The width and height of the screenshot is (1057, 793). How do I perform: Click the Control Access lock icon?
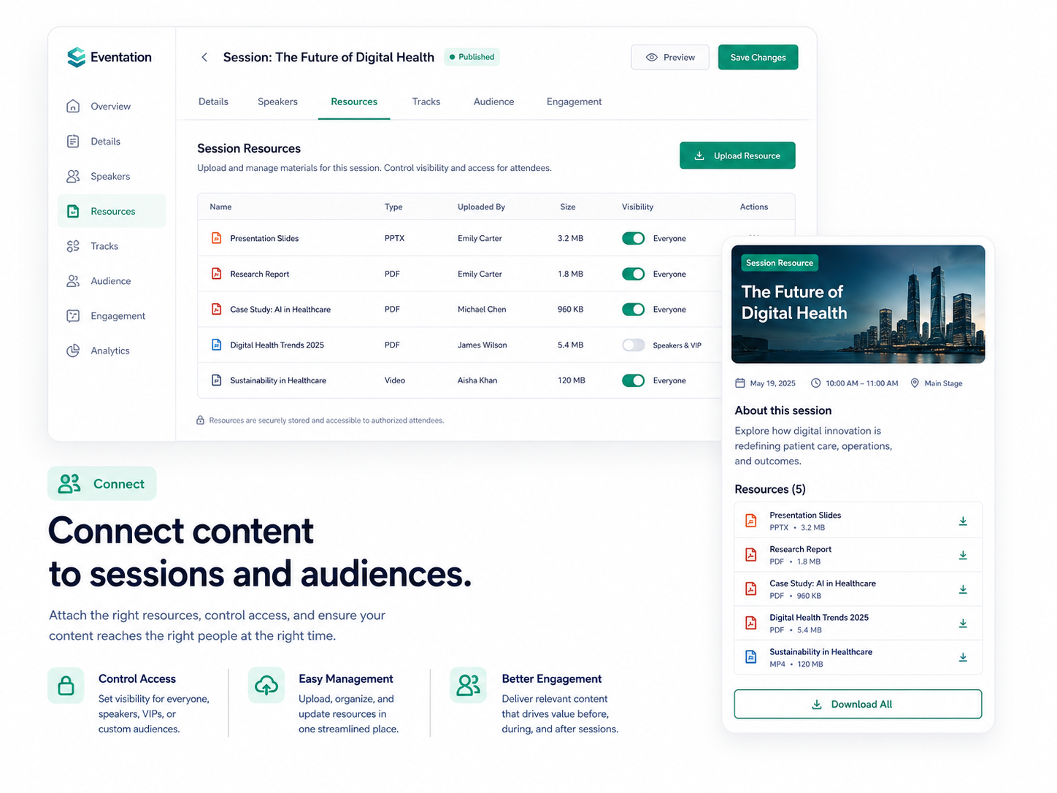66,686
